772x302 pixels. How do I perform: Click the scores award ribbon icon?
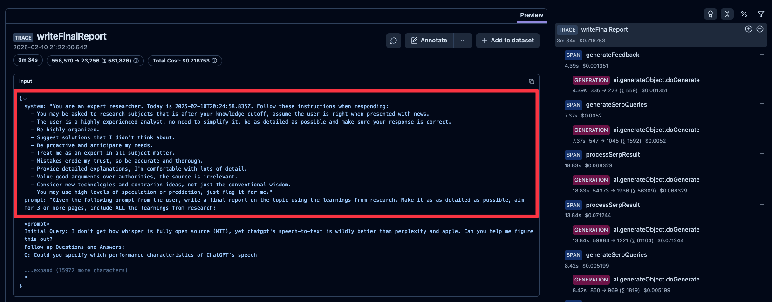[710, 14]
